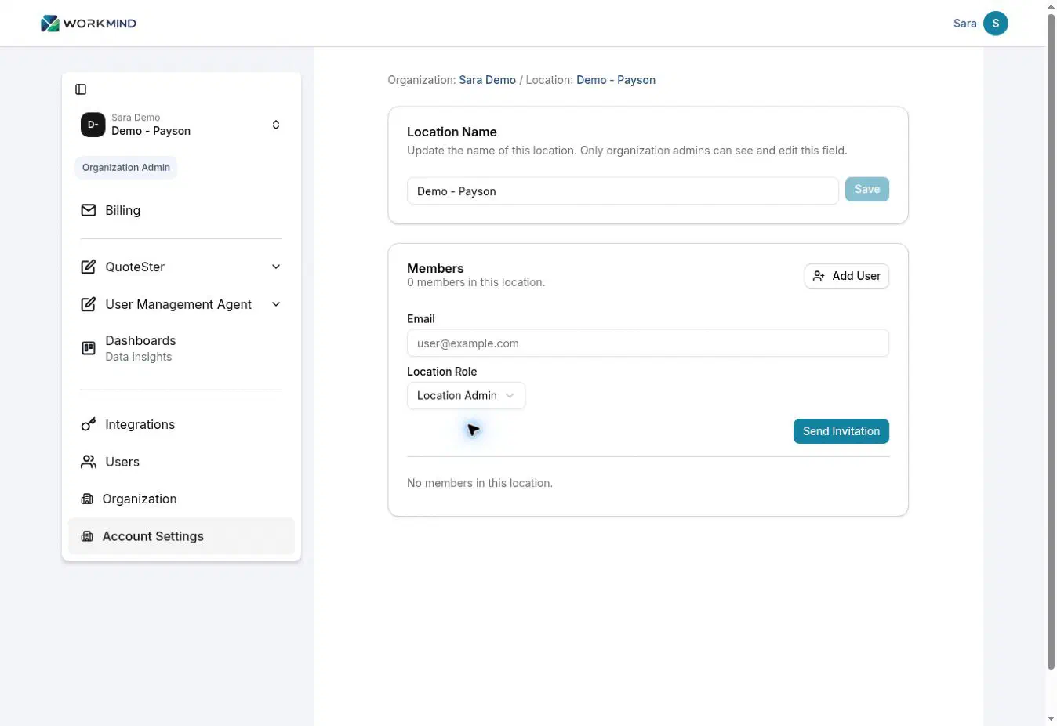Click the User Management Agent edit icon
This screenshot has width=1057, height=726.
pos(89,304)
